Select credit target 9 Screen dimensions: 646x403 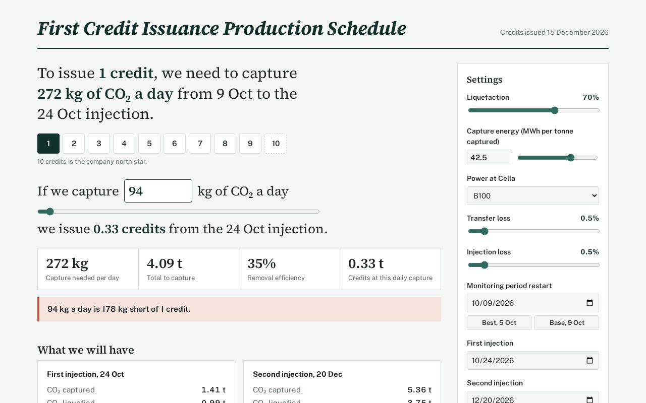click(250, 144)
